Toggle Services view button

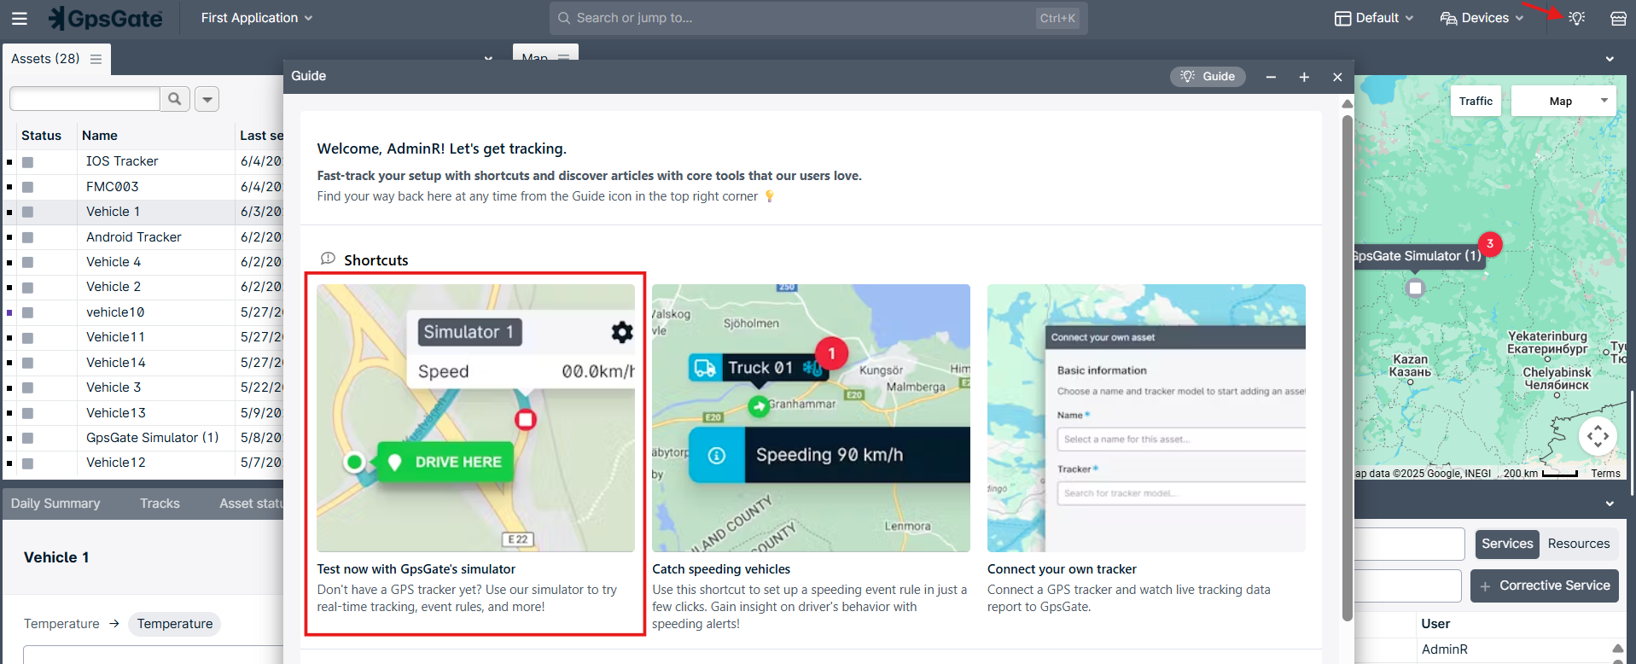pos(1507,544)
